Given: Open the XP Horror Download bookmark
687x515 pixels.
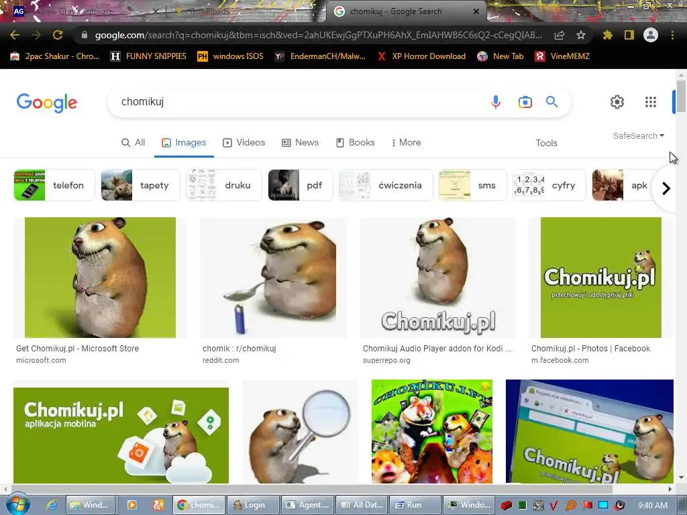Looking at the screenshot, I should [x=421, y=56].
